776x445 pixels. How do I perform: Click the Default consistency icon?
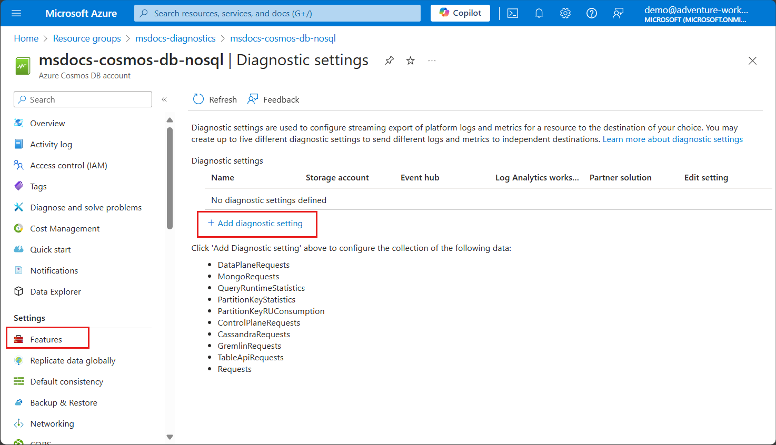19,381
